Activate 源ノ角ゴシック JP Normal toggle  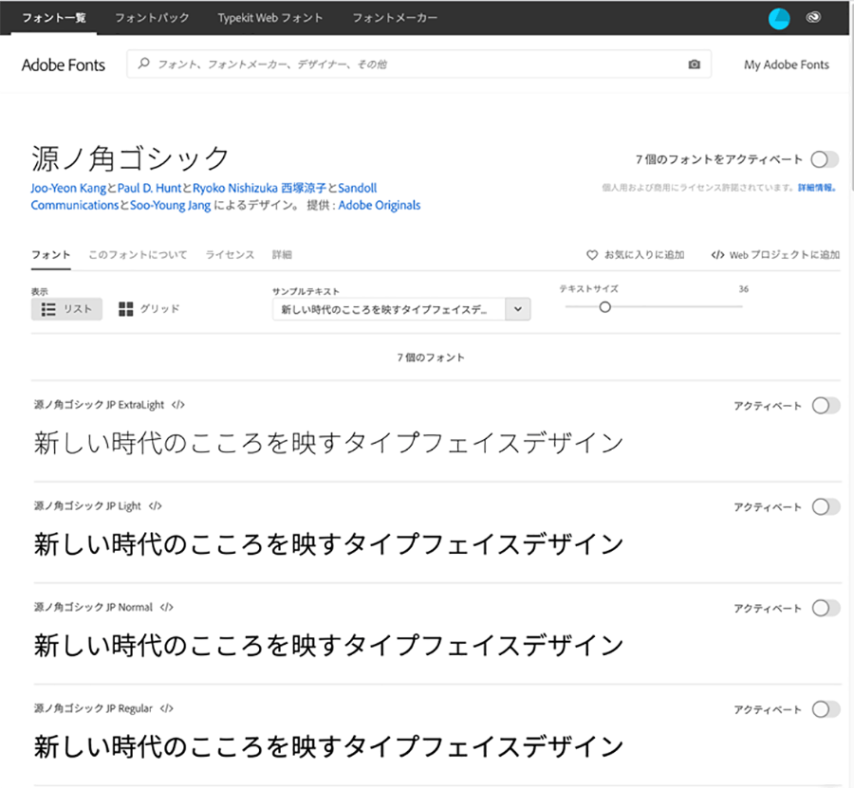826,608
